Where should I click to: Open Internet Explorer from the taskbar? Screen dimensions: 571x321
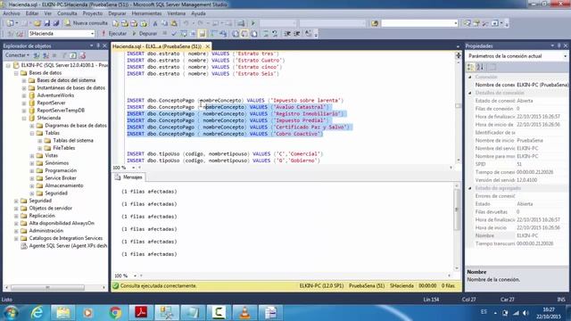pyautogui.click(x=37, y=312)
